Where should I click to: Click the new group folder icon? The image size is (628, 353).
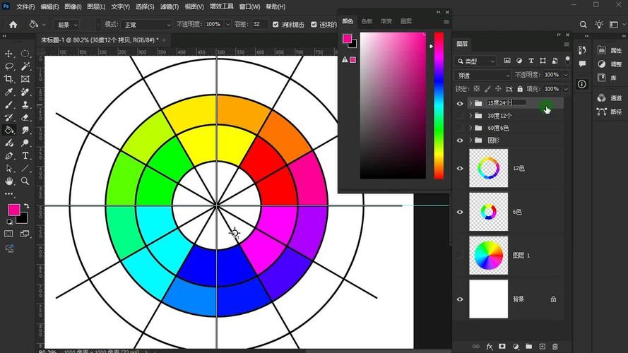point(528,347)
